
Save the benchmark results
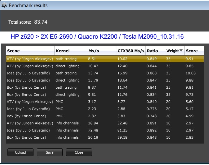click(50, 152)
